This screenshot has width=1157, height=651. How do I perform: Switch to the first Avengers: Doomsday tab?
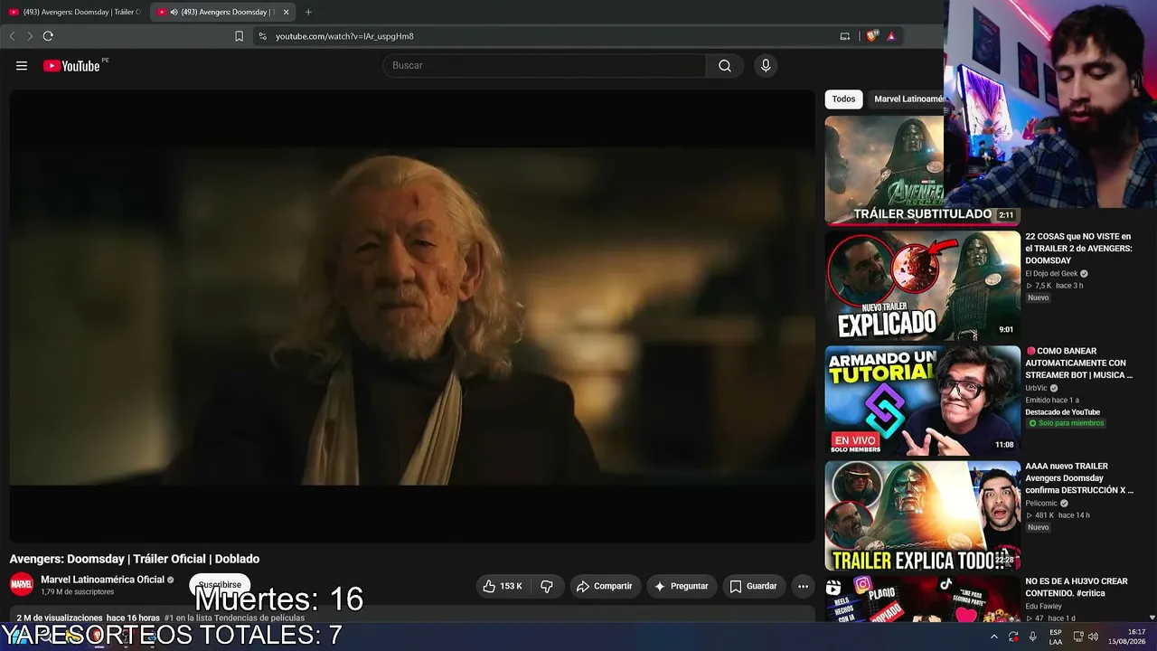click(x=75, y=12)
